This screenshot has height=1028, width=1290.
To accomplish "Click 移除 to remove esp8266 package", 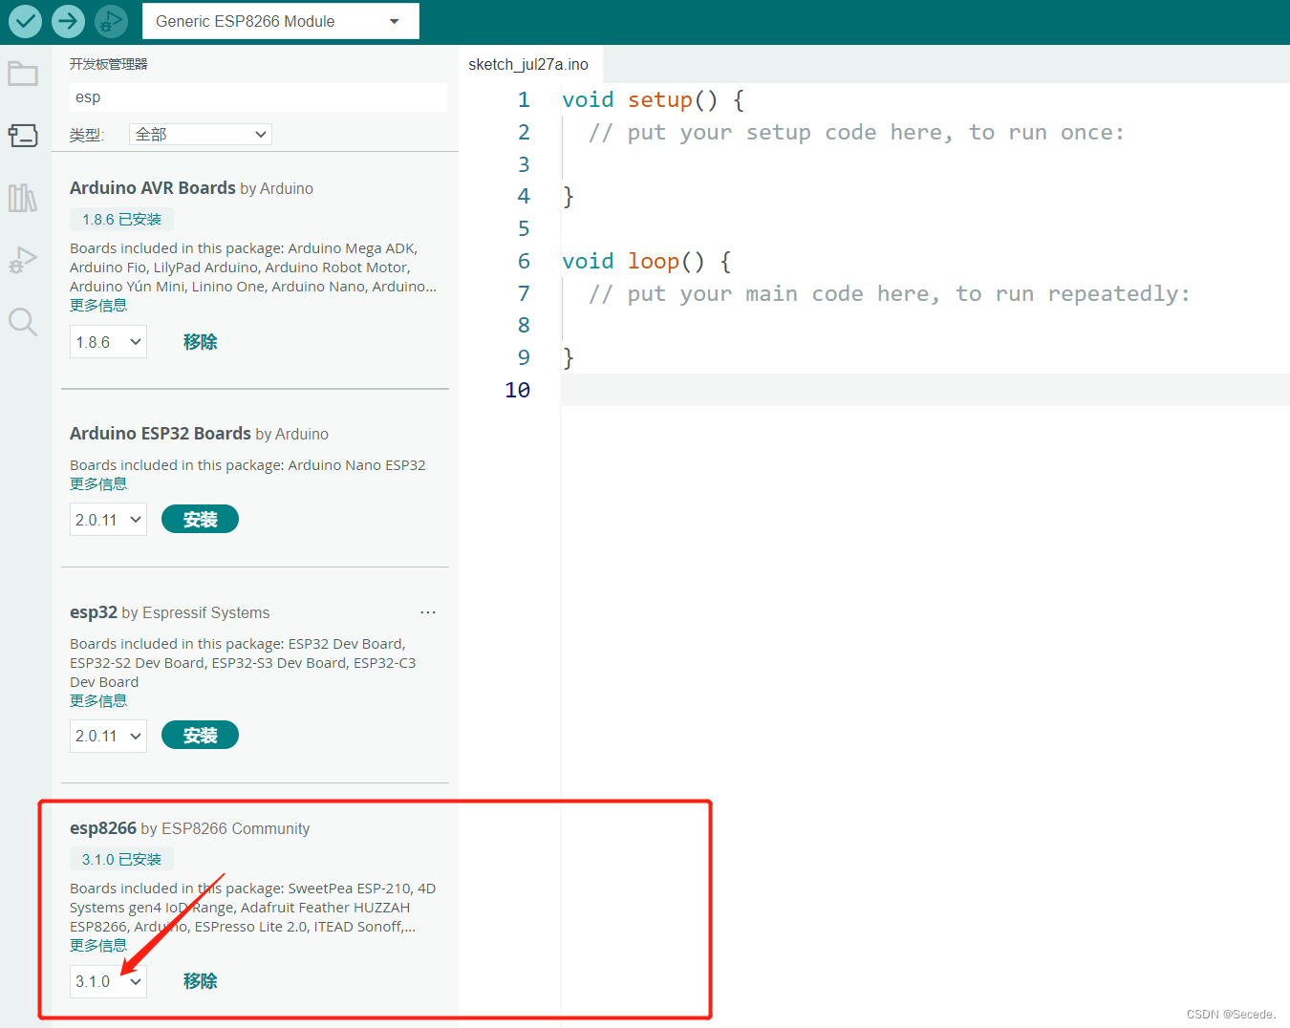I will click(200, 980).
